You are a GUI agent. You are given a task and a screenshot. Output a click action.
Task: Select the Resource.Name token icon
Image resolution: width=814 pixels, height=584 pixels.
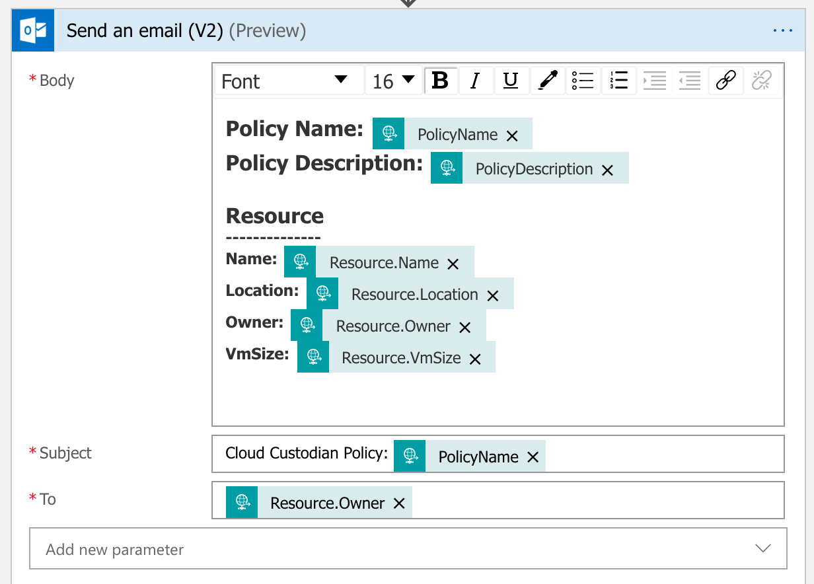(x=300, y=262)
